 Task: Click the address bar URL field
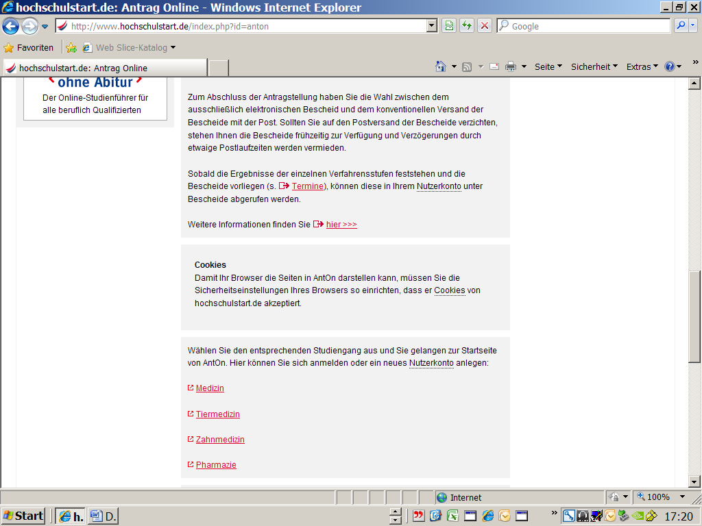coord(241,27)
